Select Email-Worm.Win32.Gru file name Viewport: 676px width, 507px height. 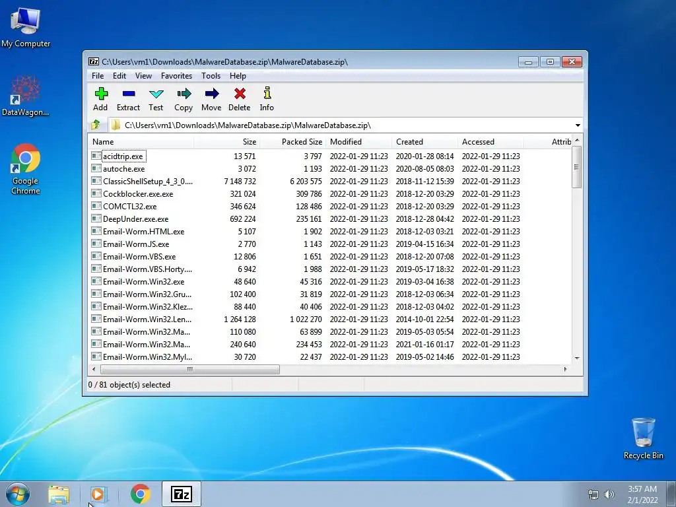click(147, 294)
